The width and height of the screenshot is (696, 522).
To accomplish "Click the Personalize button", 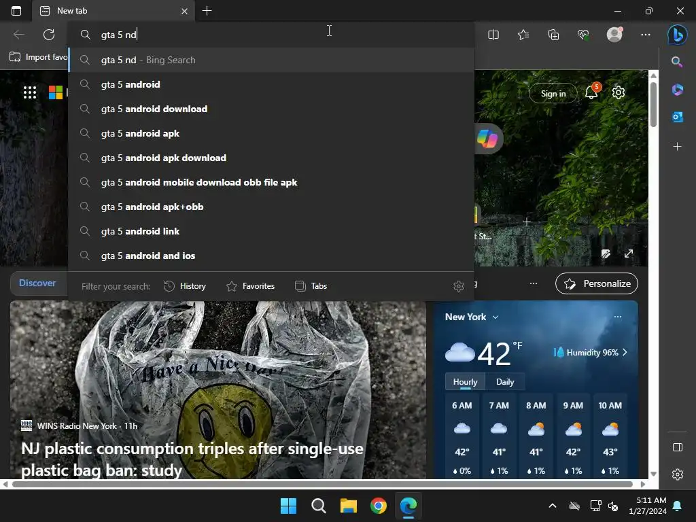I will 597,283.
